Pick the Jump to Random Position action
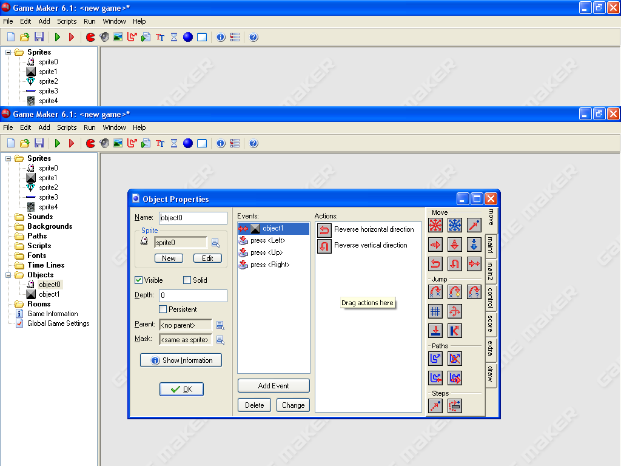621x466 pixels. click(x=474, y=292)
